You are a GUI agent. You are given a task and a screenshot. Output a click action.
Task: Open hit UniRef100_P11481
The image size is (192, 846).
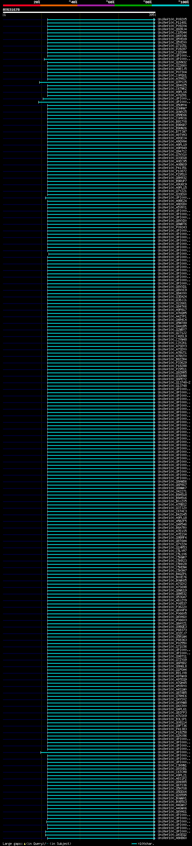click(x=172, y=23)
